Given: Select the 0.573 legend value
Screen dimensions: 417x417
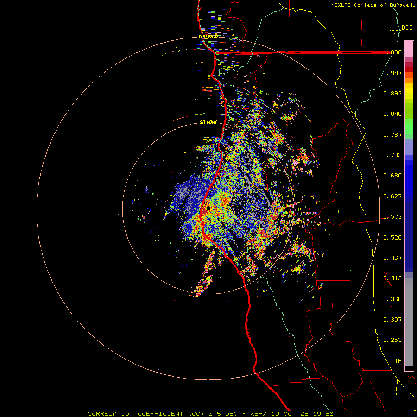Looking at the screenshot, I should click(392, 217).
